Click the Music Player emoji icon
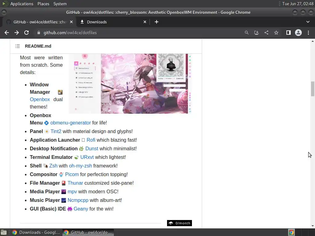Screen dimensions: 315x236 coord(64,200)
